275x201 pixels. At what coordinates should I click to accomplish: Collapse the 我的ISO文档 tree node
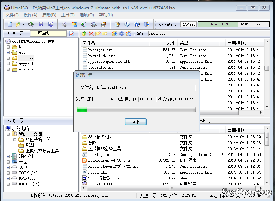(x=8, y=134)
